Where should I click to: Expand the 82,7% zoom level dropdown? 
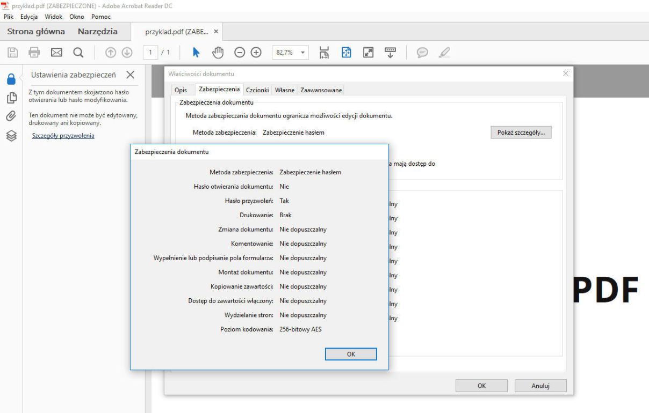click(x=302, y=52)
